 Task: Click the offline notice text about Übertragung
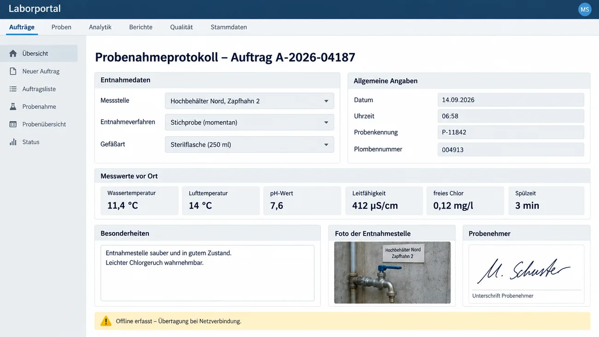click(x=178, y=321)
